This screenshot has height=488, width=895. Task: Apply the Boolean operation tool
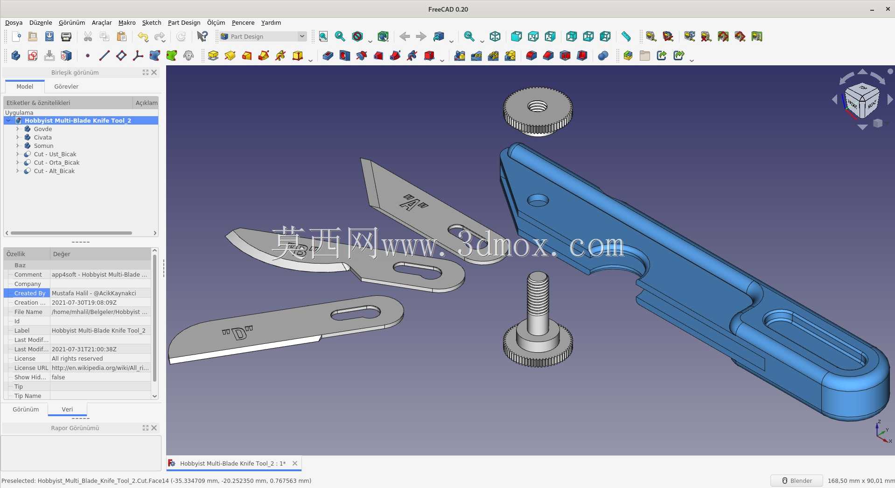[x=603, y=56]
